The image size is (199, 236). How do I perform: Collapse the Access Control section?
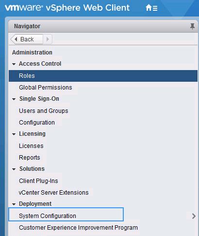(14, 64)
